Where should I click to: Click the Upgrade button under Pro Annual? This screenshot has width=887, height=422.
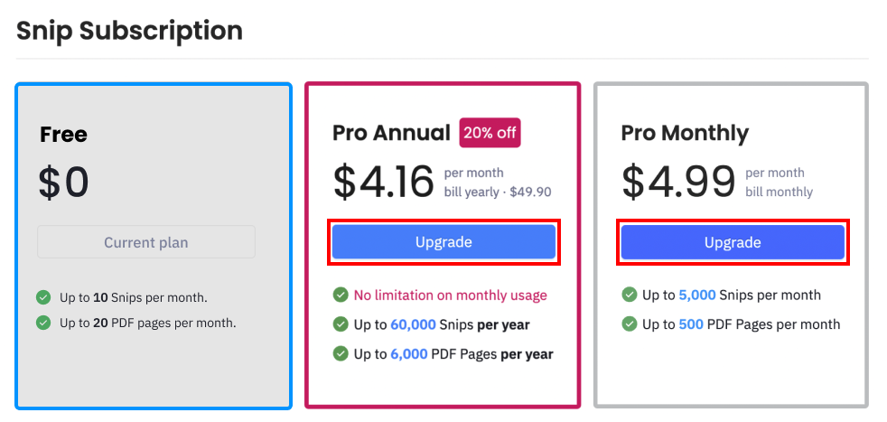[x=443, y=242]
